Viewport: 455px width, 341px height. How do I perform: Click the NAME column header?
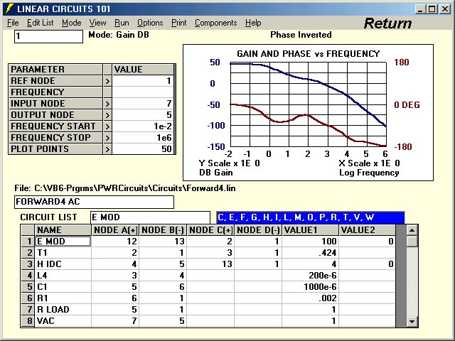[x=63, y=230]
